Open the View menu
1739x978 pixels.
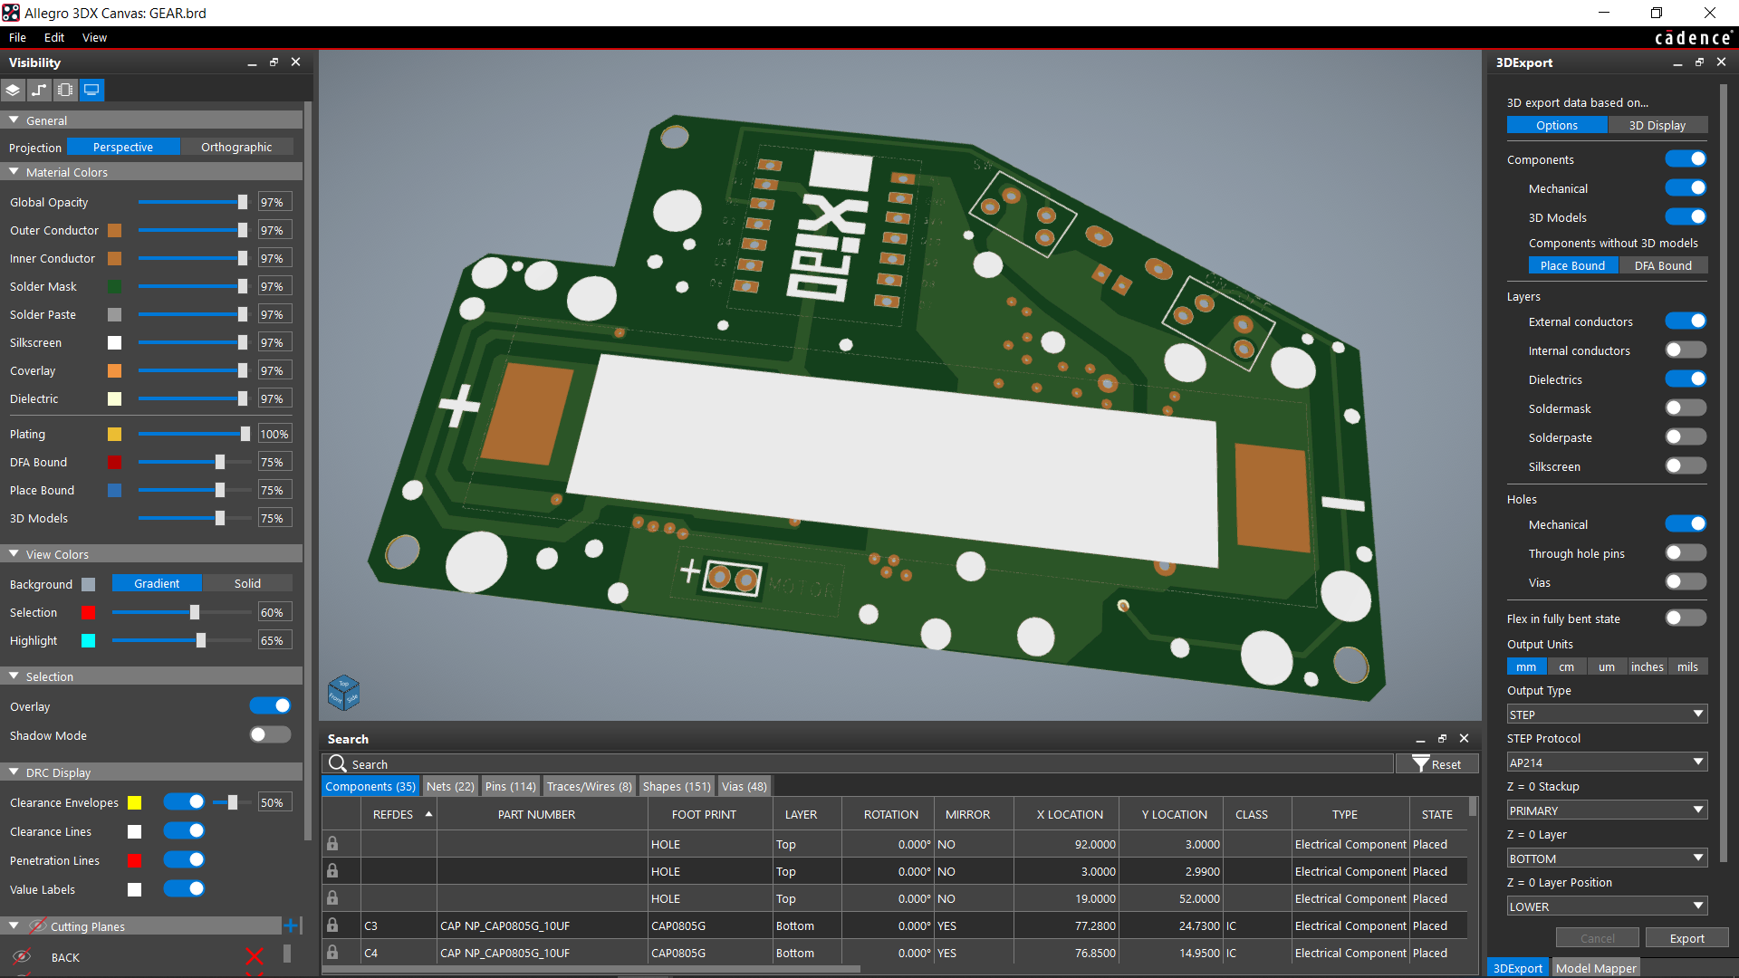[x=94, y=37]
